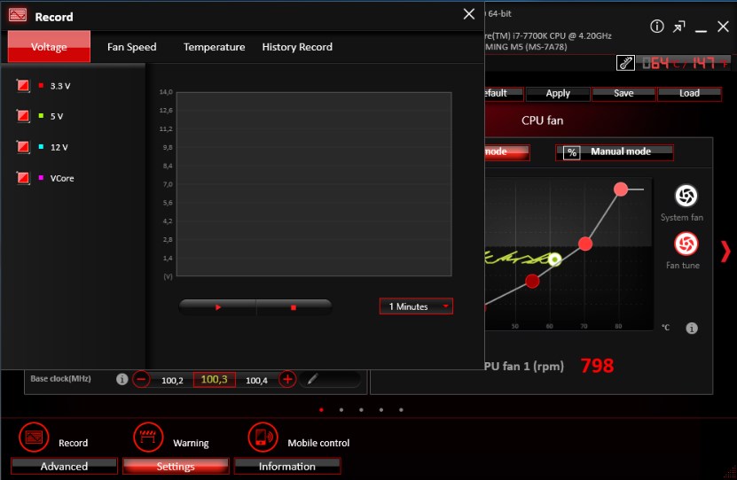Screen dimensions: 737x480
Task: Click the Settings bottom tab
Action: 176,466
